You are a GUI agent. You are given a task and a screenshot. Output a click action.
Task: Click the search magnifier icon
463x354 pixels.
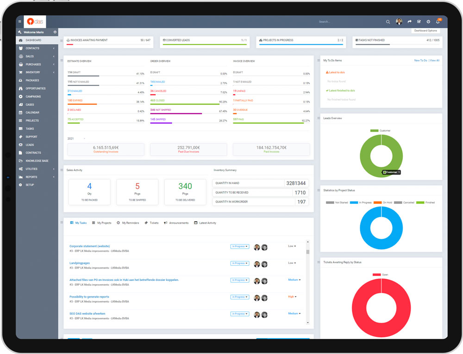coord(388,22)
